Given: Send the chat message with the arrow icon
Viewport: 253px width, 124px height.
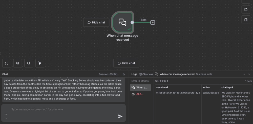Looking at the screenshot, I should 120,116.
